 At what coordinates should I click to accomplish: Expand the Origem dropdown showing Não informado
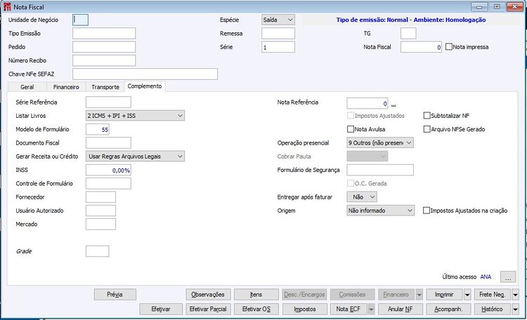pos(380,211)
